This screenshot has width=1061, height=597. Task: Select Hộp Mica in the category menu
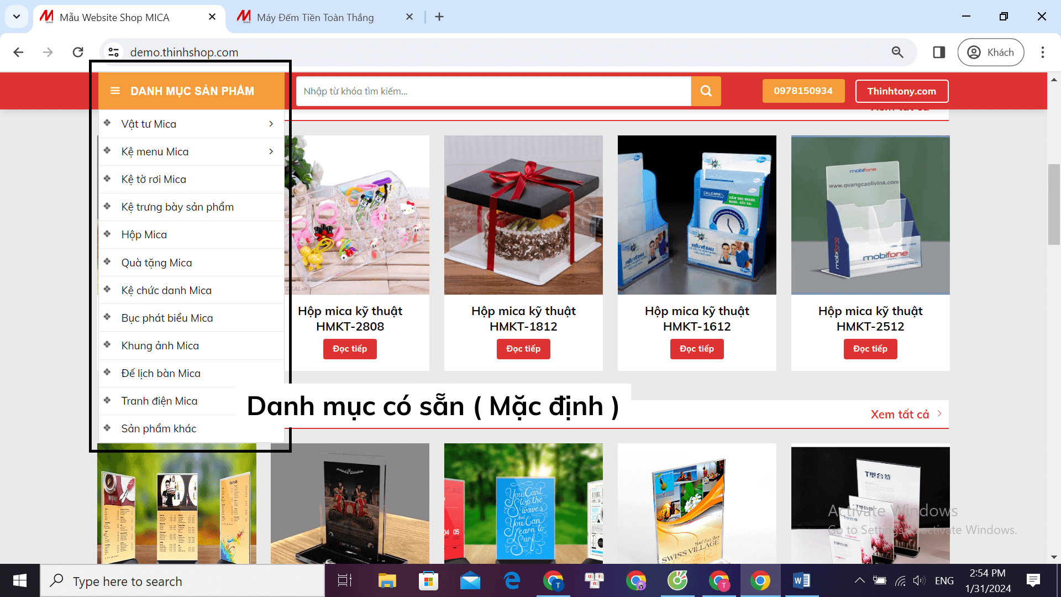[x=144, y=234]
